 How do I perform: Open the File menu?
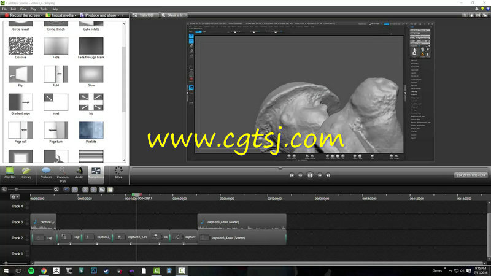(x=4, y=9)
